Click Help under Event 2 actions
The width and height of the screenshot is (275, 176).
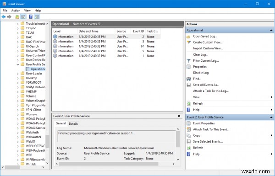point(196,154)
